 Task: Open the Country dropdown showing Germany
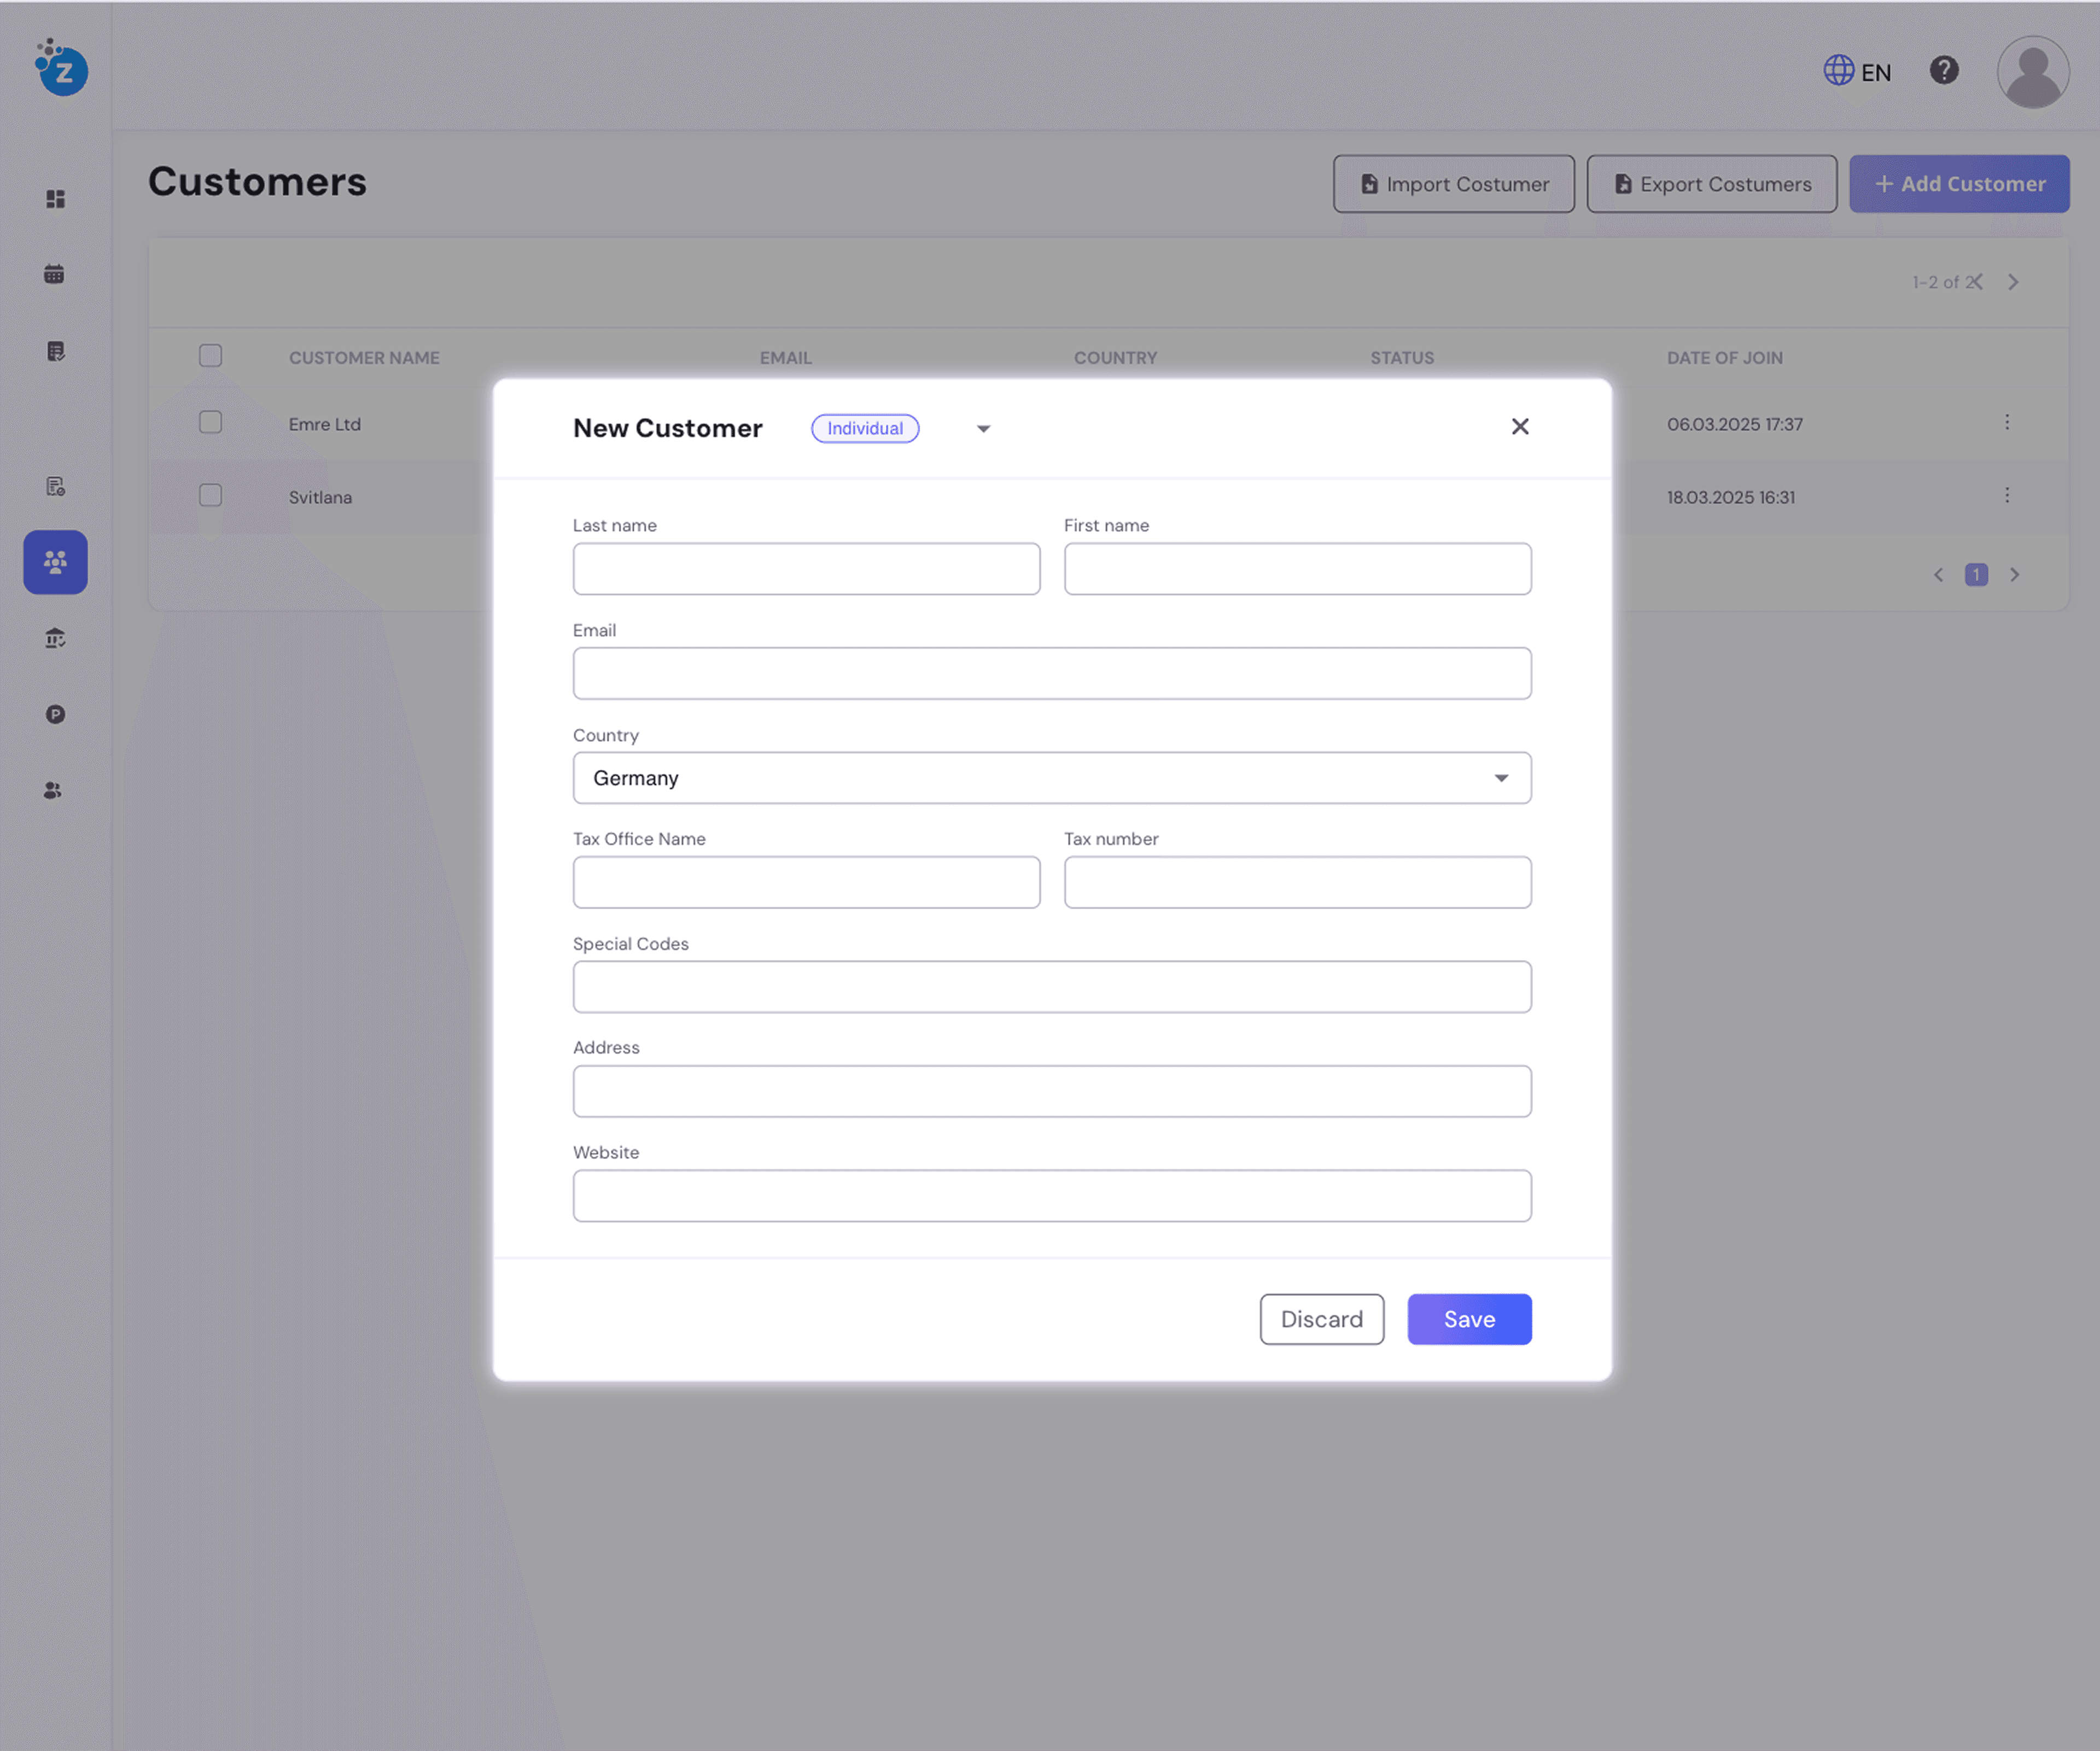point(1051,777)
